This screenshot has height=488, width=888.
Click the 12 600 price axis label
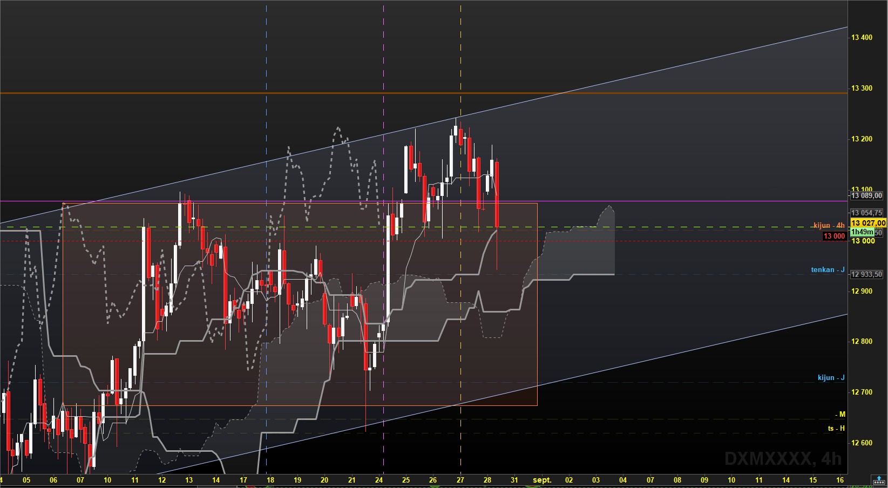point(862,443)
